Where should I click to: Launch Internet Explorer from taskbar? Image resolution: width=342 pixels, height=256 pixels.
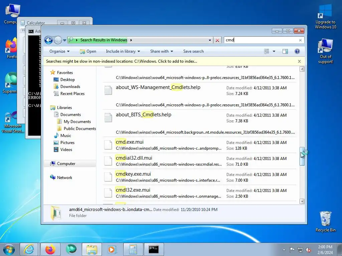(x=29, y=249)
